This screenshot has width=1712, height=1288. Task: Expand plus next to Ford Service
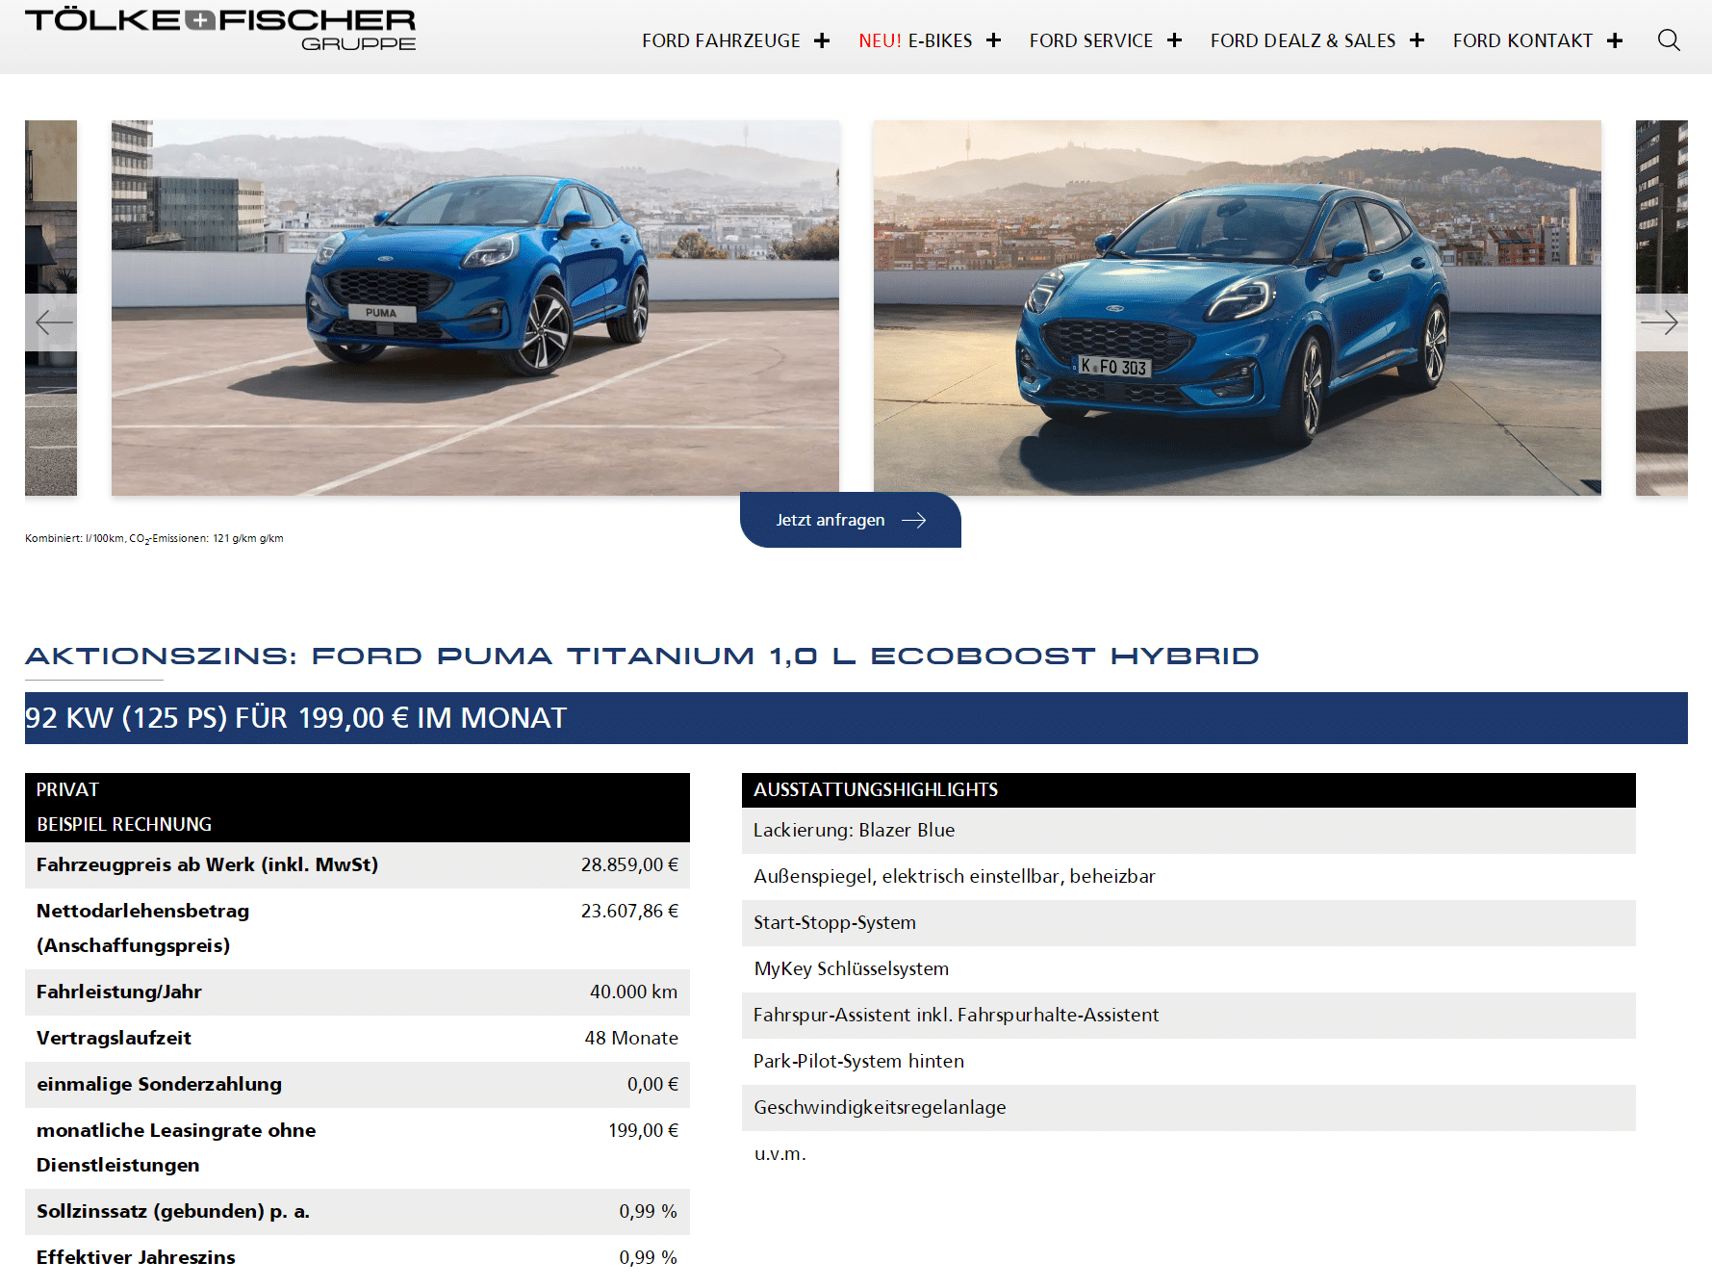click(1175, 40)
